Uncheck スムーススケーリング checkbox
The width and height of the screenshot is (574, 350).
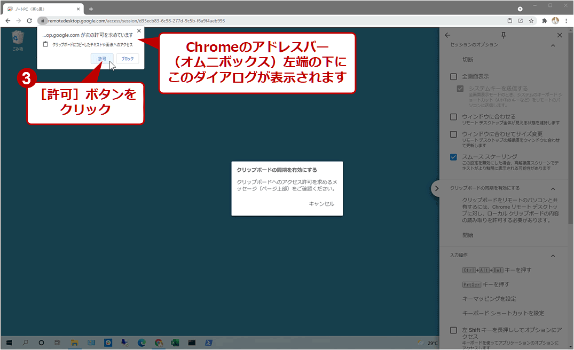(453, 157)
